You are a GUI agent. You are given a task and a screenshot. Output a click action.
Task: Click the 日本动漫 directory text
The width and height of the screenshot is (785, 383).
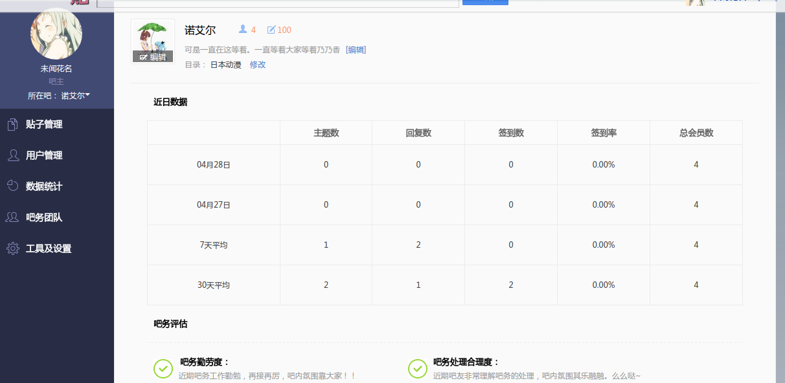[225, 65]
